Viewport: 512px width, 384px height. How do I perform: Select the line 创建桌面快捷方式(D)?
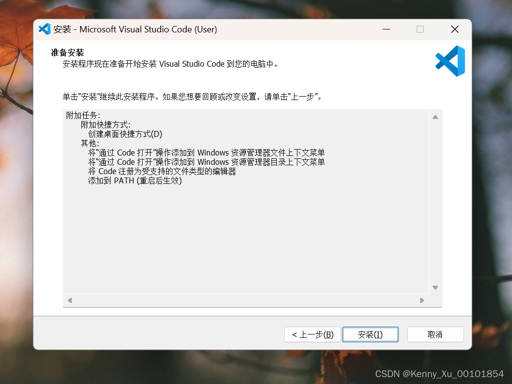[125, 134]
